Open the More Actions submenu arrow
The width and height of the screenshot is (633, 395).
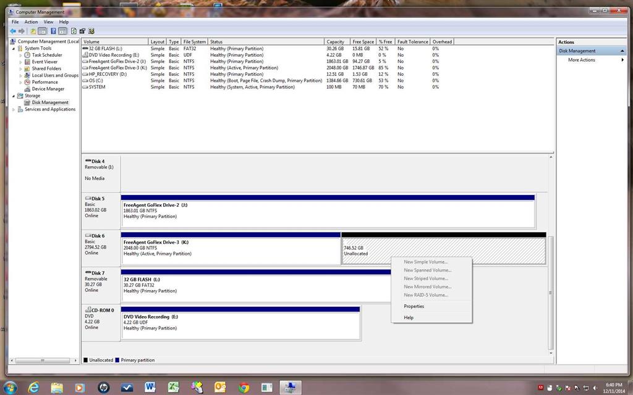coord(622,60)
